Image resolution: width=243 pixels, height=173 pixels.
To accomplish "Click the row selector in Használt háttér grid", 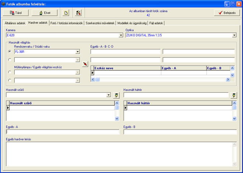I will tap(126, 108).
